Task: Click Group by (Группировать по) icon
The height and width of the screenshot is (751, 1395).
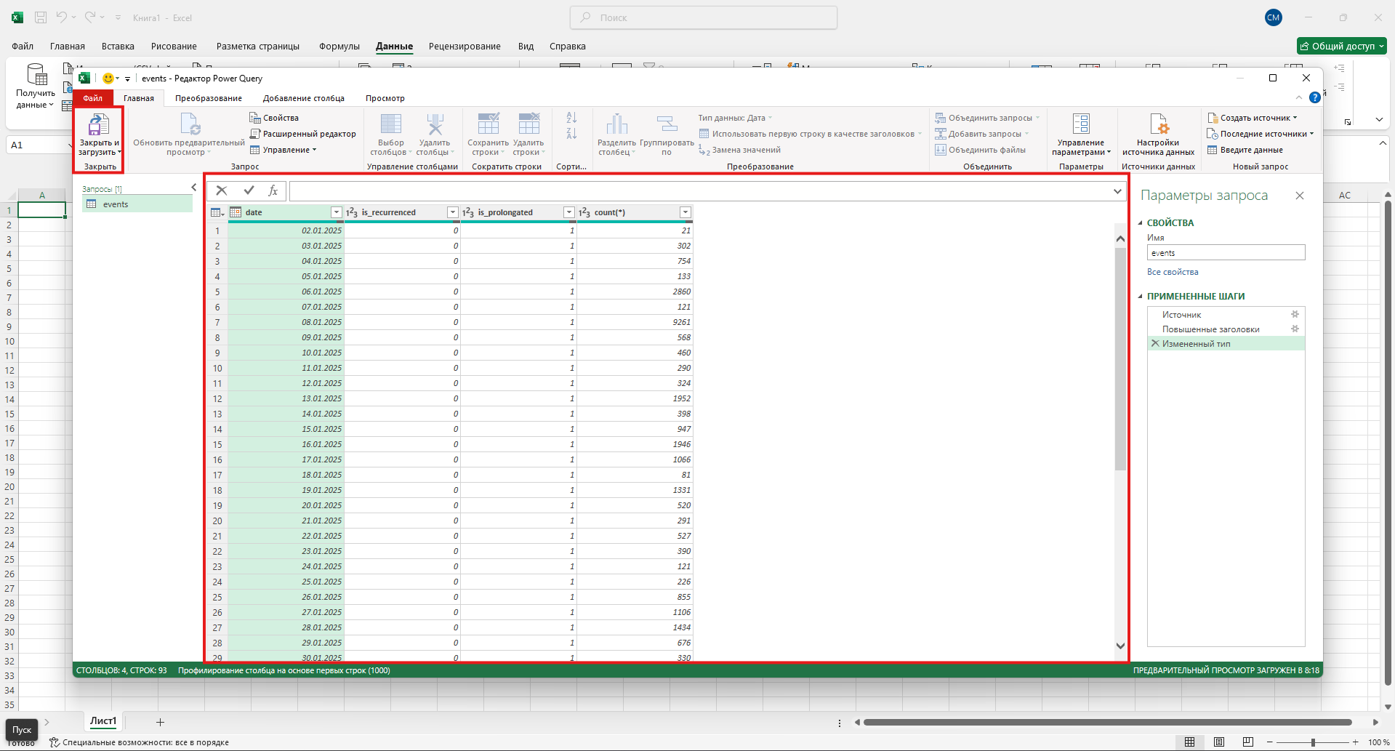Action: click(x=667, y=124)
